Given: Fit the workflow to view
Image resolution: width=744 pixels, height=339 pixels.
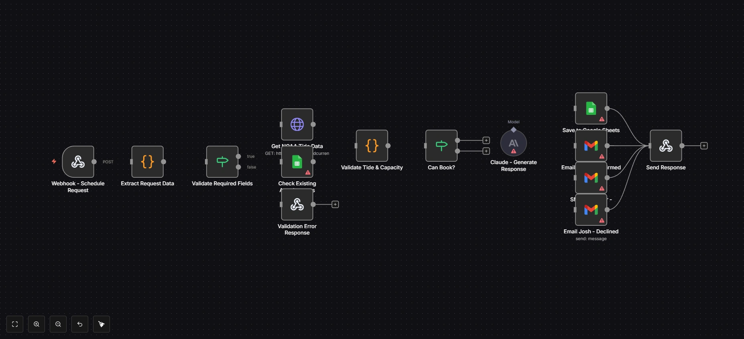Looking at the screenshot, I should point(15,324).
